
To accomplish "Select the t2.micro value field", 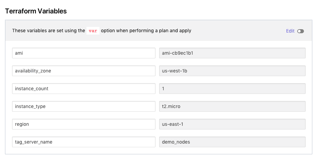I will 232,106.
